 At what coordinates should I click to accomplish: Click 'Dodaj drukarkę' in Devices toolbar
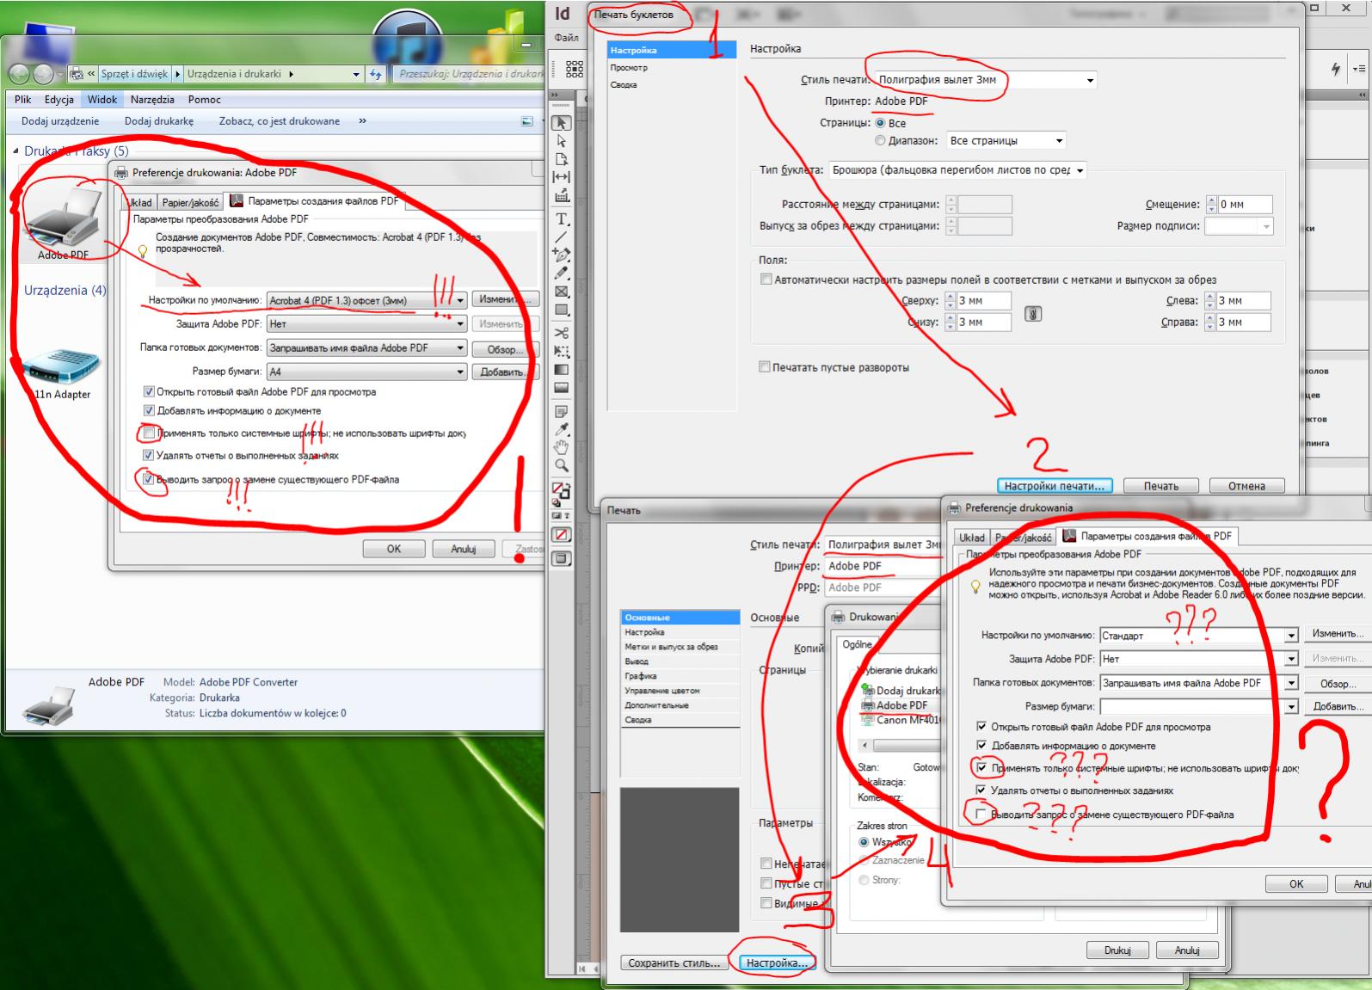pyautogui.click(x=159, y=121)
